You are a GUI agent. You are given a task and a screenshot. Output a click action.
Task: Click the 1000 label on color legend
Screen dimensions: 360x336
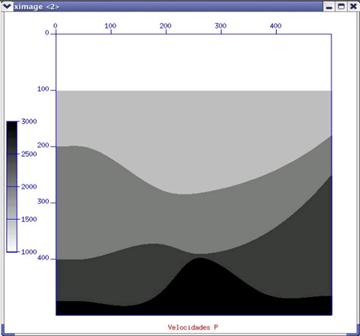29,252
